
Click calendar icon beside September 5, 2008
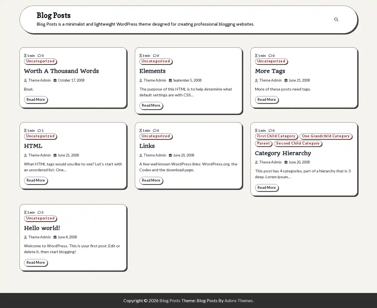click(x=170, y=80)
